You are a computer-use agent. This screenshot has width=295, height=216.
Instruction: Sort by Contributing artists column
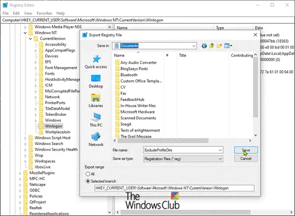(241, 55)
